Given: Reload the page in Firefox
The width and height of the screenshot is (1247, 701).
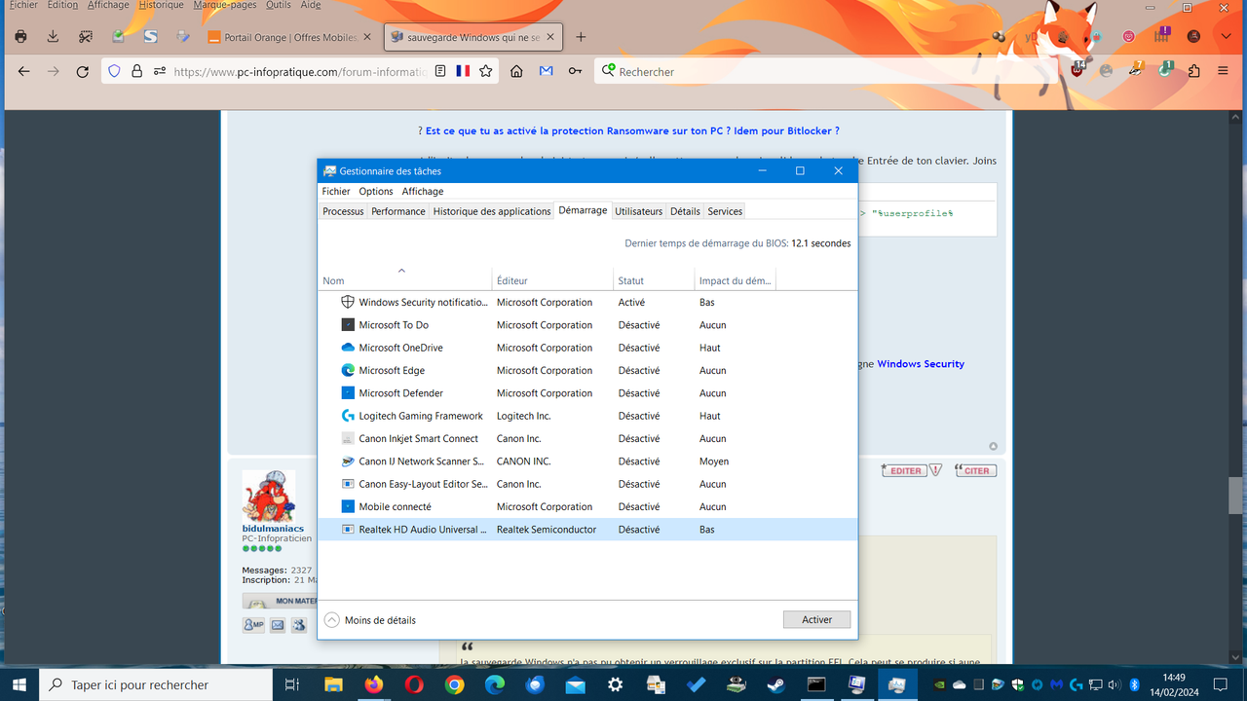Looking at the screenshot, I should pos(83,71).
